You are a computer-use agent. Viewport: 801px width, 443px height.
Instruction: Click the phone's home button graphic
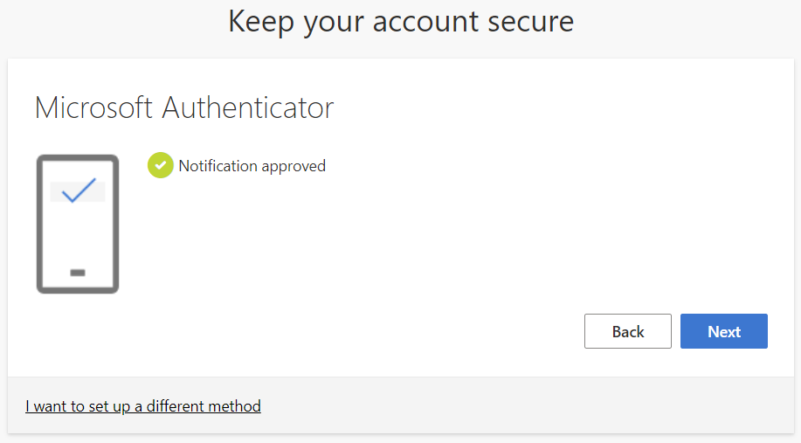coord(78,273)
